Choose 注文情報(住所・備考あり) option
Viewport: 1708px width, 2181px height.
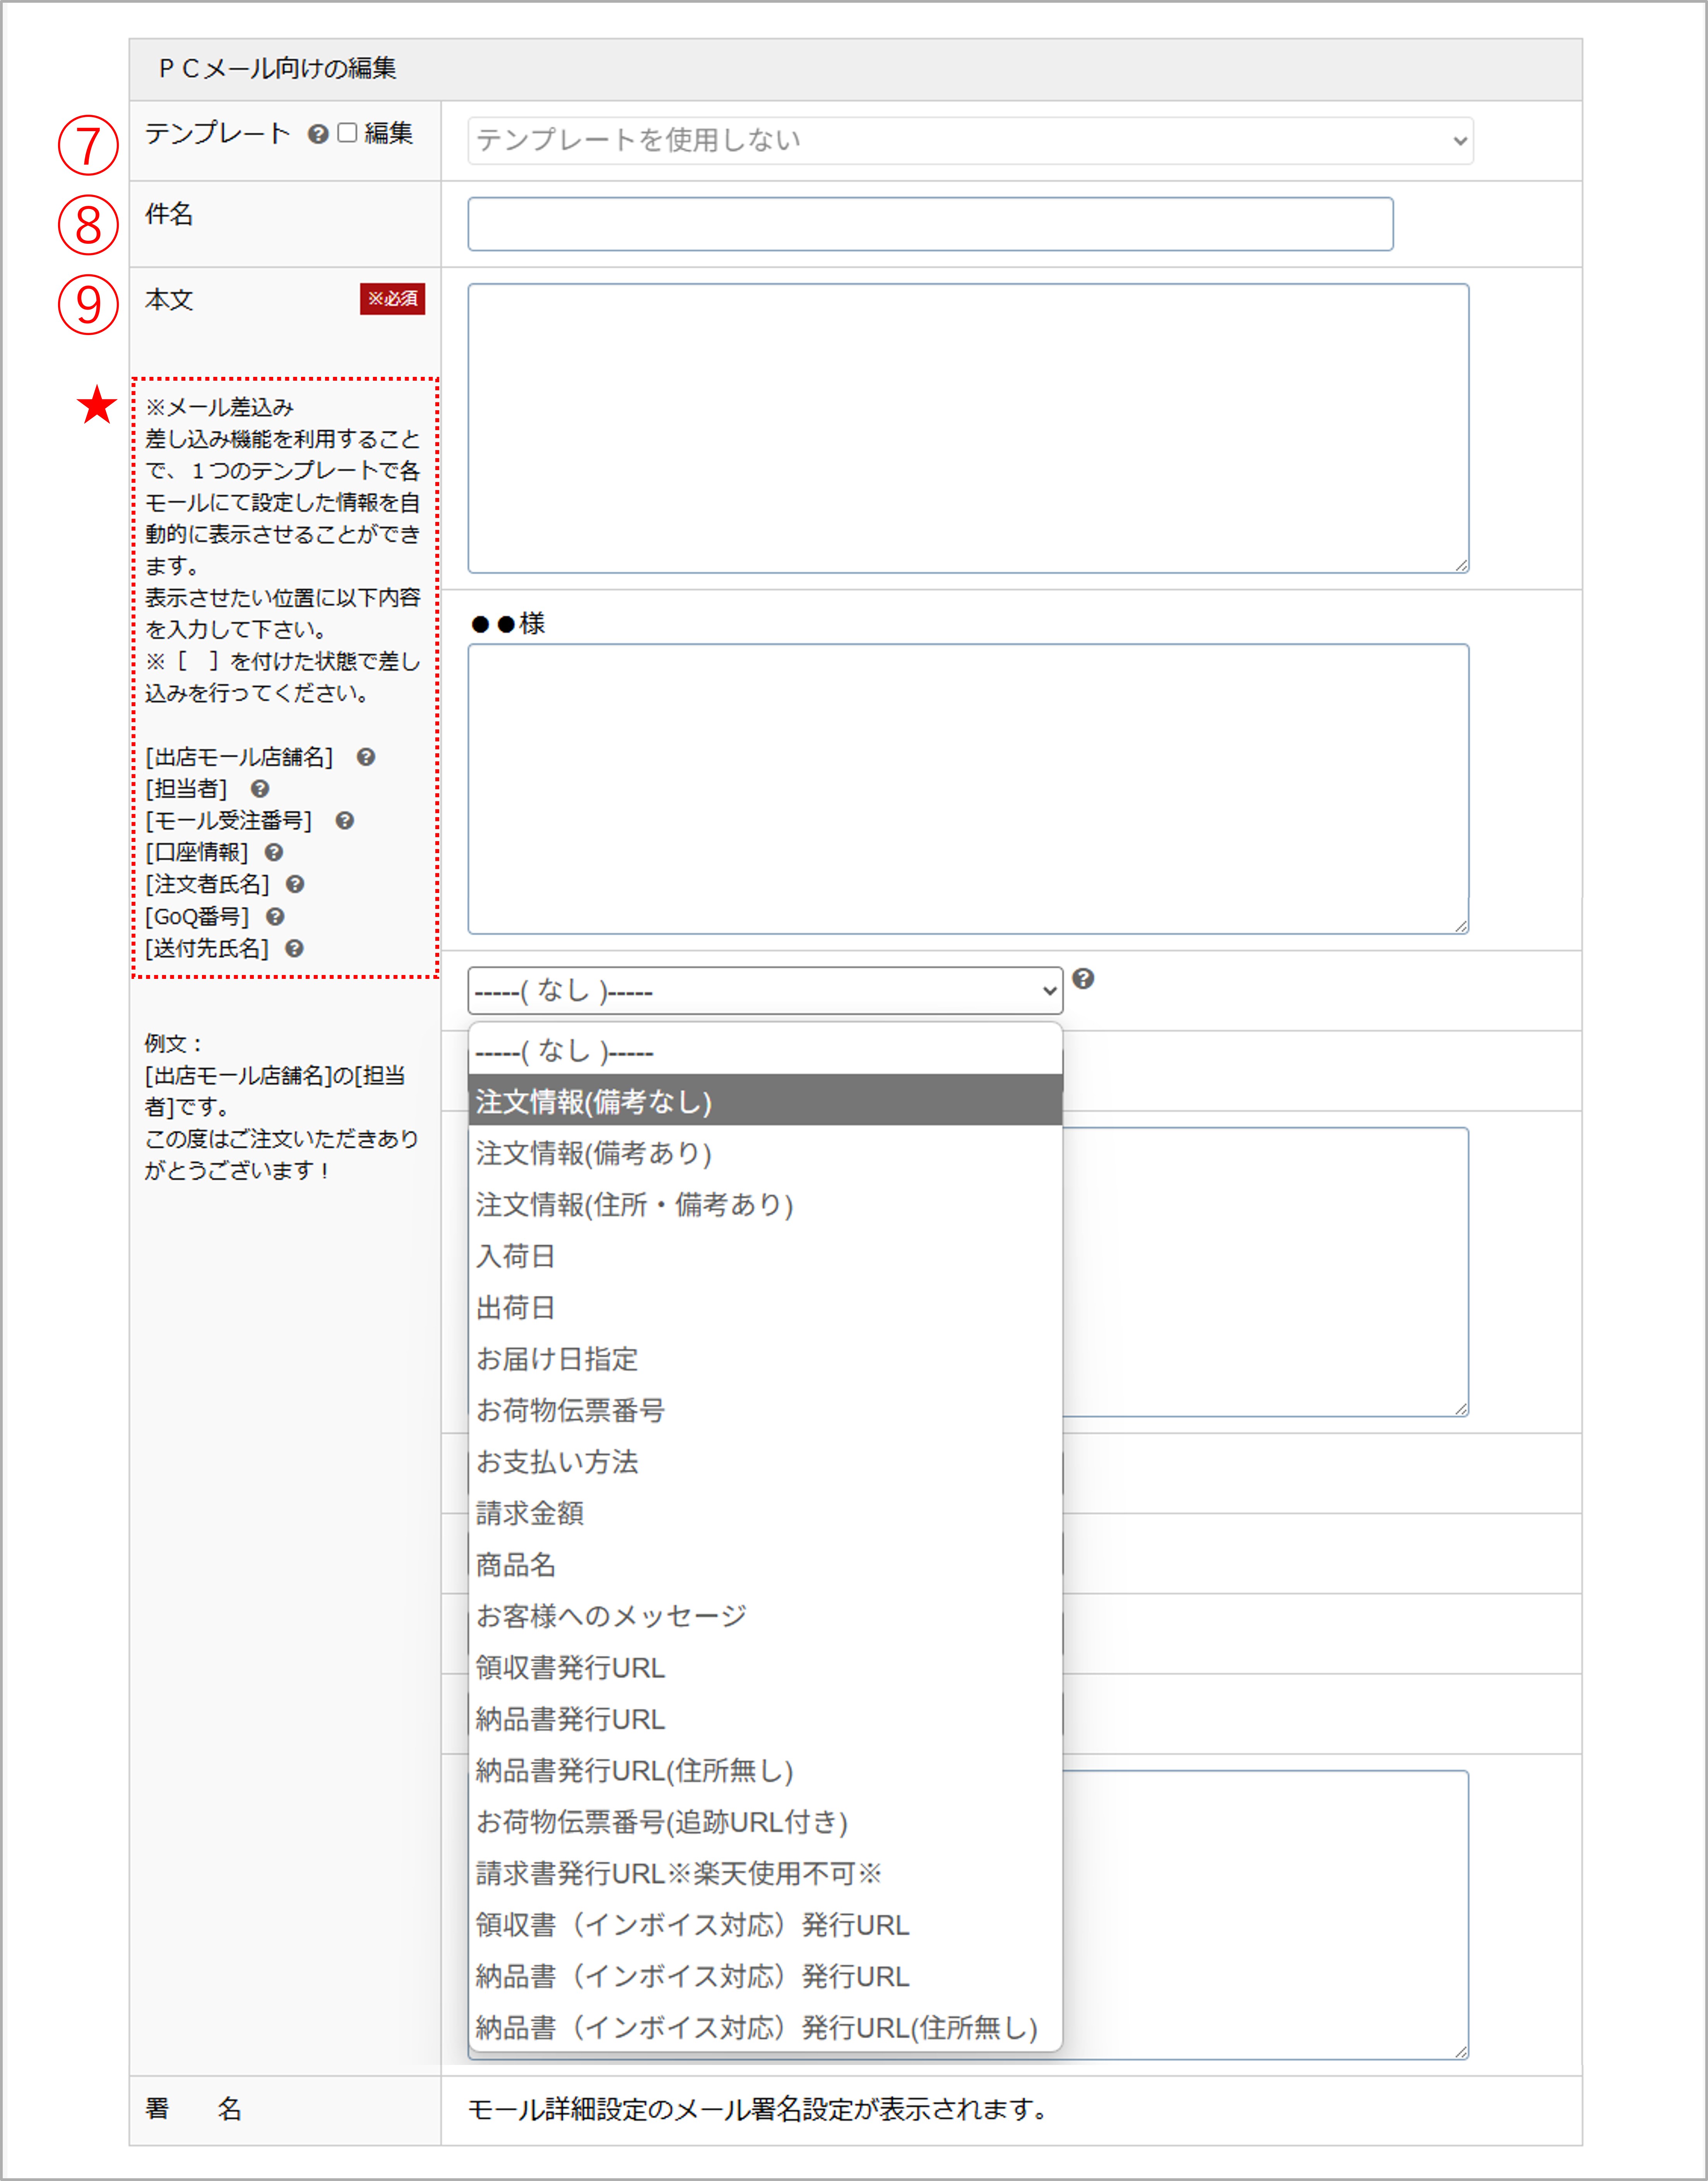(765, 1204)
